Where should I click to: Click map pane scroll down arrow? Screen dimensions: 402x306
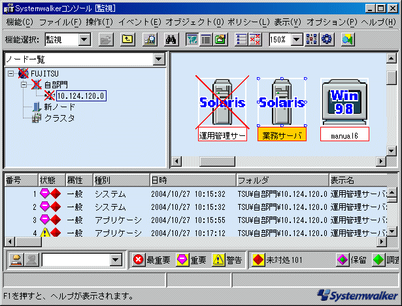coord(392,151)
